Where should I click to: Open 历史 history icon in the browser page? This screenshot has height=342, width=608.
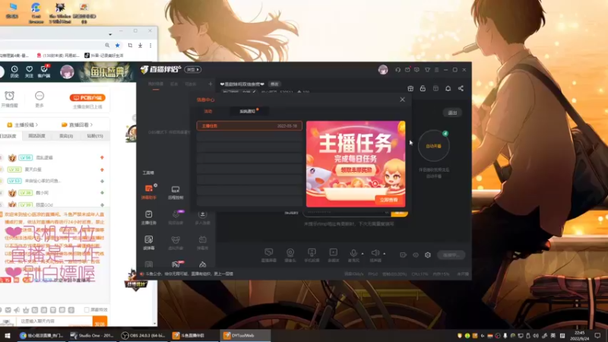tap(14, 71)
